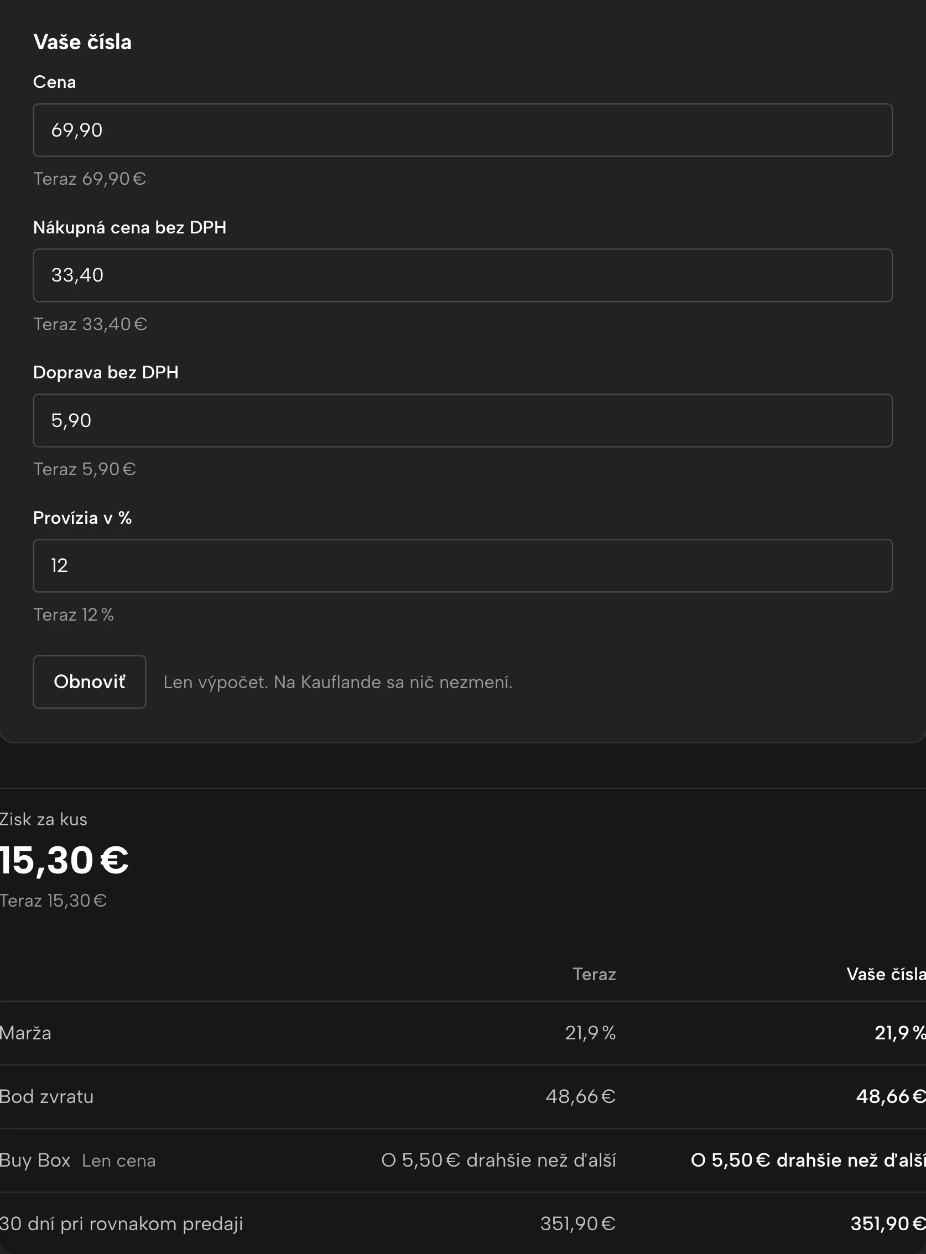Select the Doprava bez DPH input
926x1254 pixels.
click(462, 420)
